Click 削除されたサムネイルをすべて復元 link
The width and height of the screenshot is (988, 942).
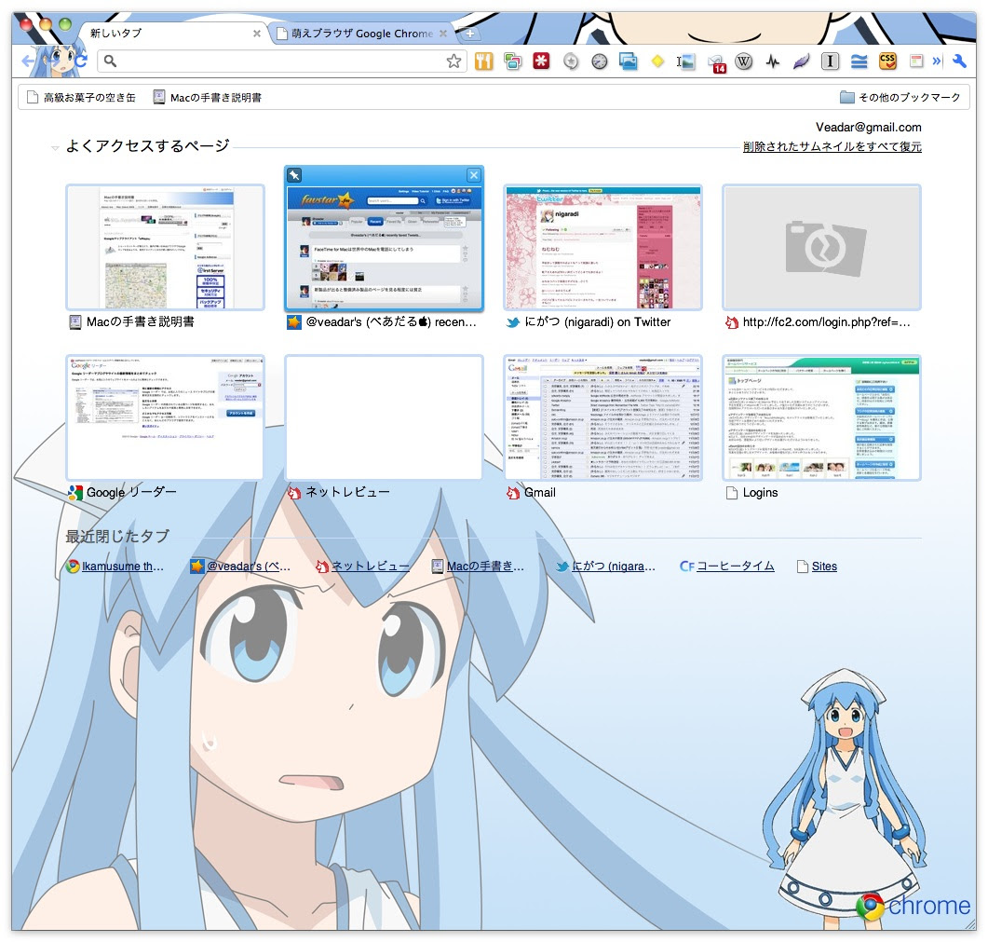click(x=832, y=146)
